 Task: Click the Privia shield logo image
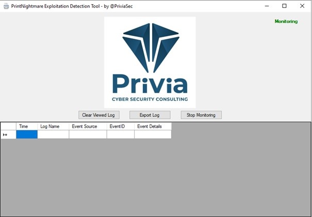click(150, 62)
